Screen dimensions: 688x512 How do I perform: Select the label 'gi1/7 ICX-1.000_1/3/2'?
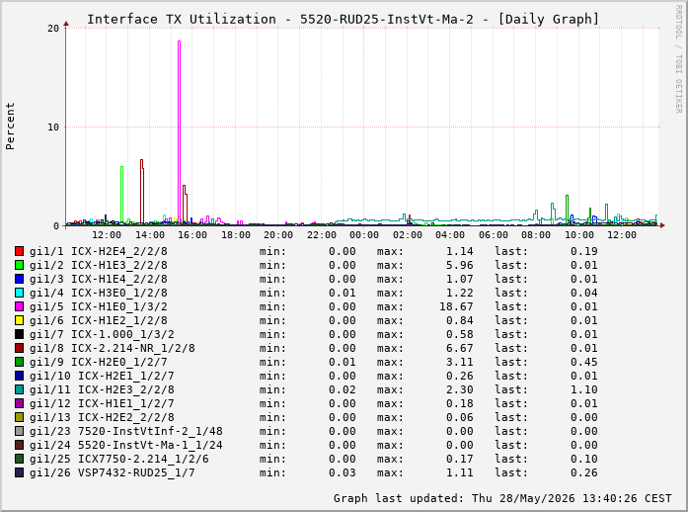pos(102,334)
